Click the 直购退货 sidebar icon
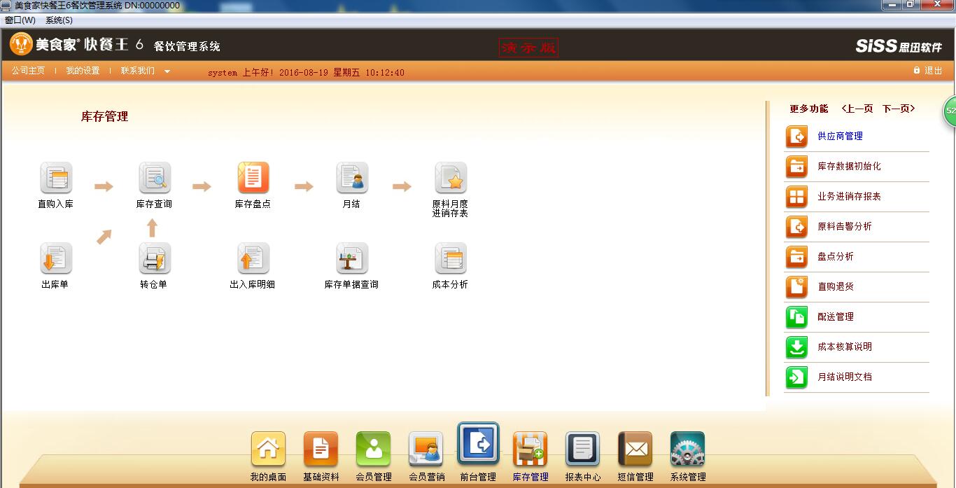Screen dimensions: 956x488 point(796,287)
